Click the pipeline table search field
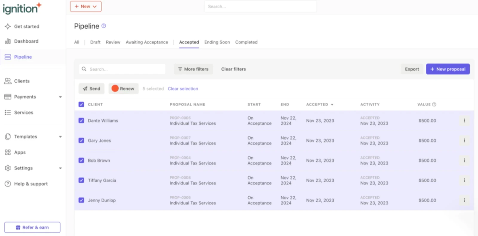 (x=122, y=69)
